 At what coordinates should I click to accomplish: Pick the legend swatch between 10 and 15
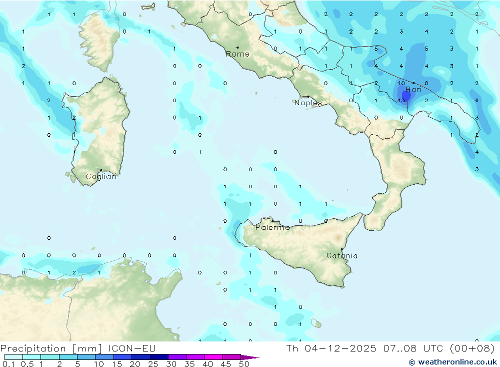click(104, 357)
